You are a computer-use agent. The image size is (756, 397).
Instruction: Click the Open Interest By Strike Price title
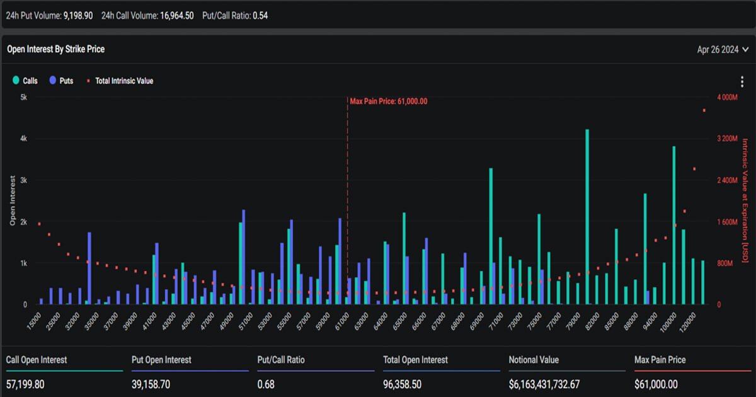(56, 49)
